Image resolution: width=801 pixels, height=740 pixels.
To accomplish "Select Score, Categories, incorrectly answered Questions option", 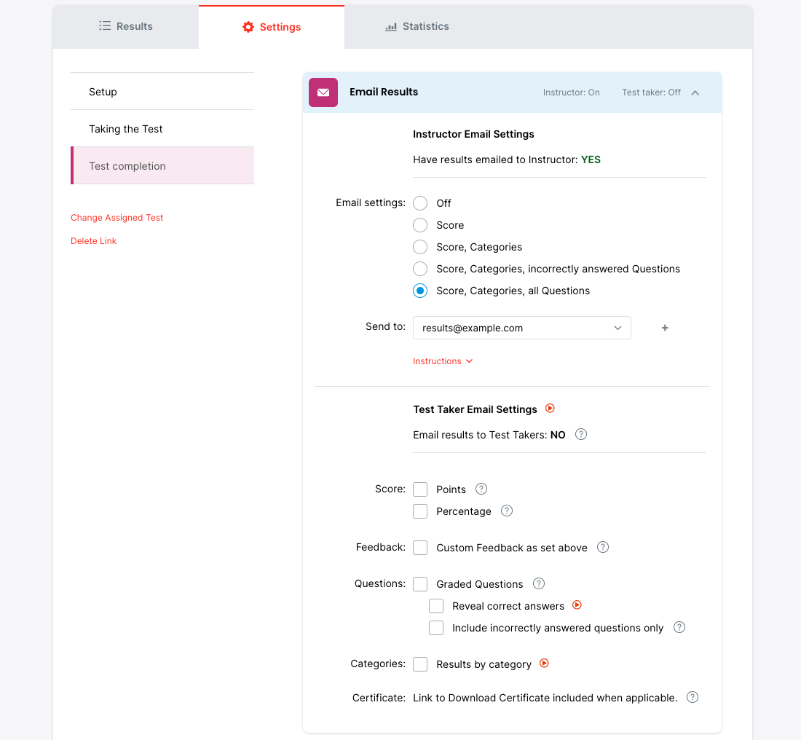I will pyautogui.click(x=420, y=269).
